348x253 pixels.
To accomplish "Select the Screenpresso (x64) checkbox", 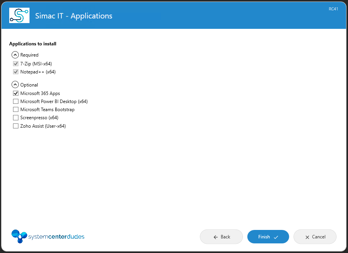I will tap(15, 118).
